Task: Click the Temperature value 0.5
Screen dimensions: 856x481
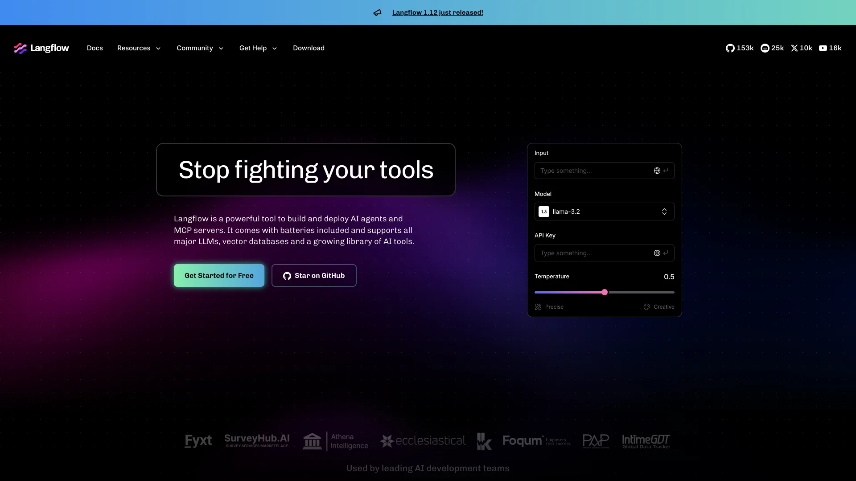Action: (669, 277)
